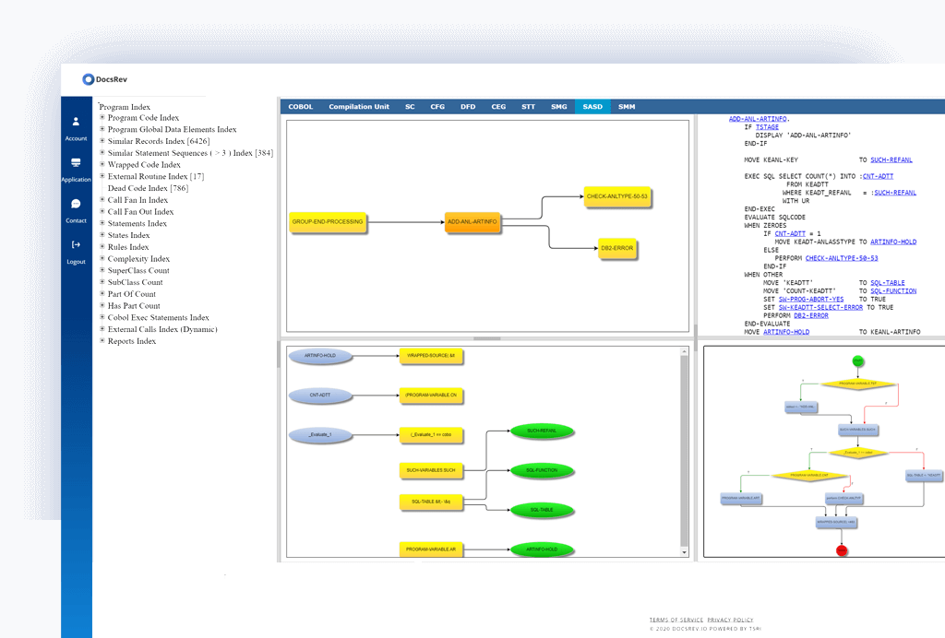Expand the Reports Index node
Image resolution: width=945 pixels, height=638 pixels.
(102, 341)
